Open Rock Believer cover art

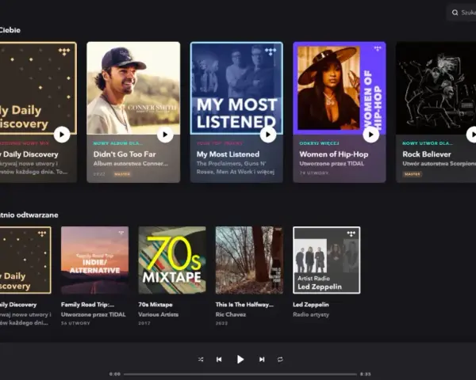tap(436, 88)
